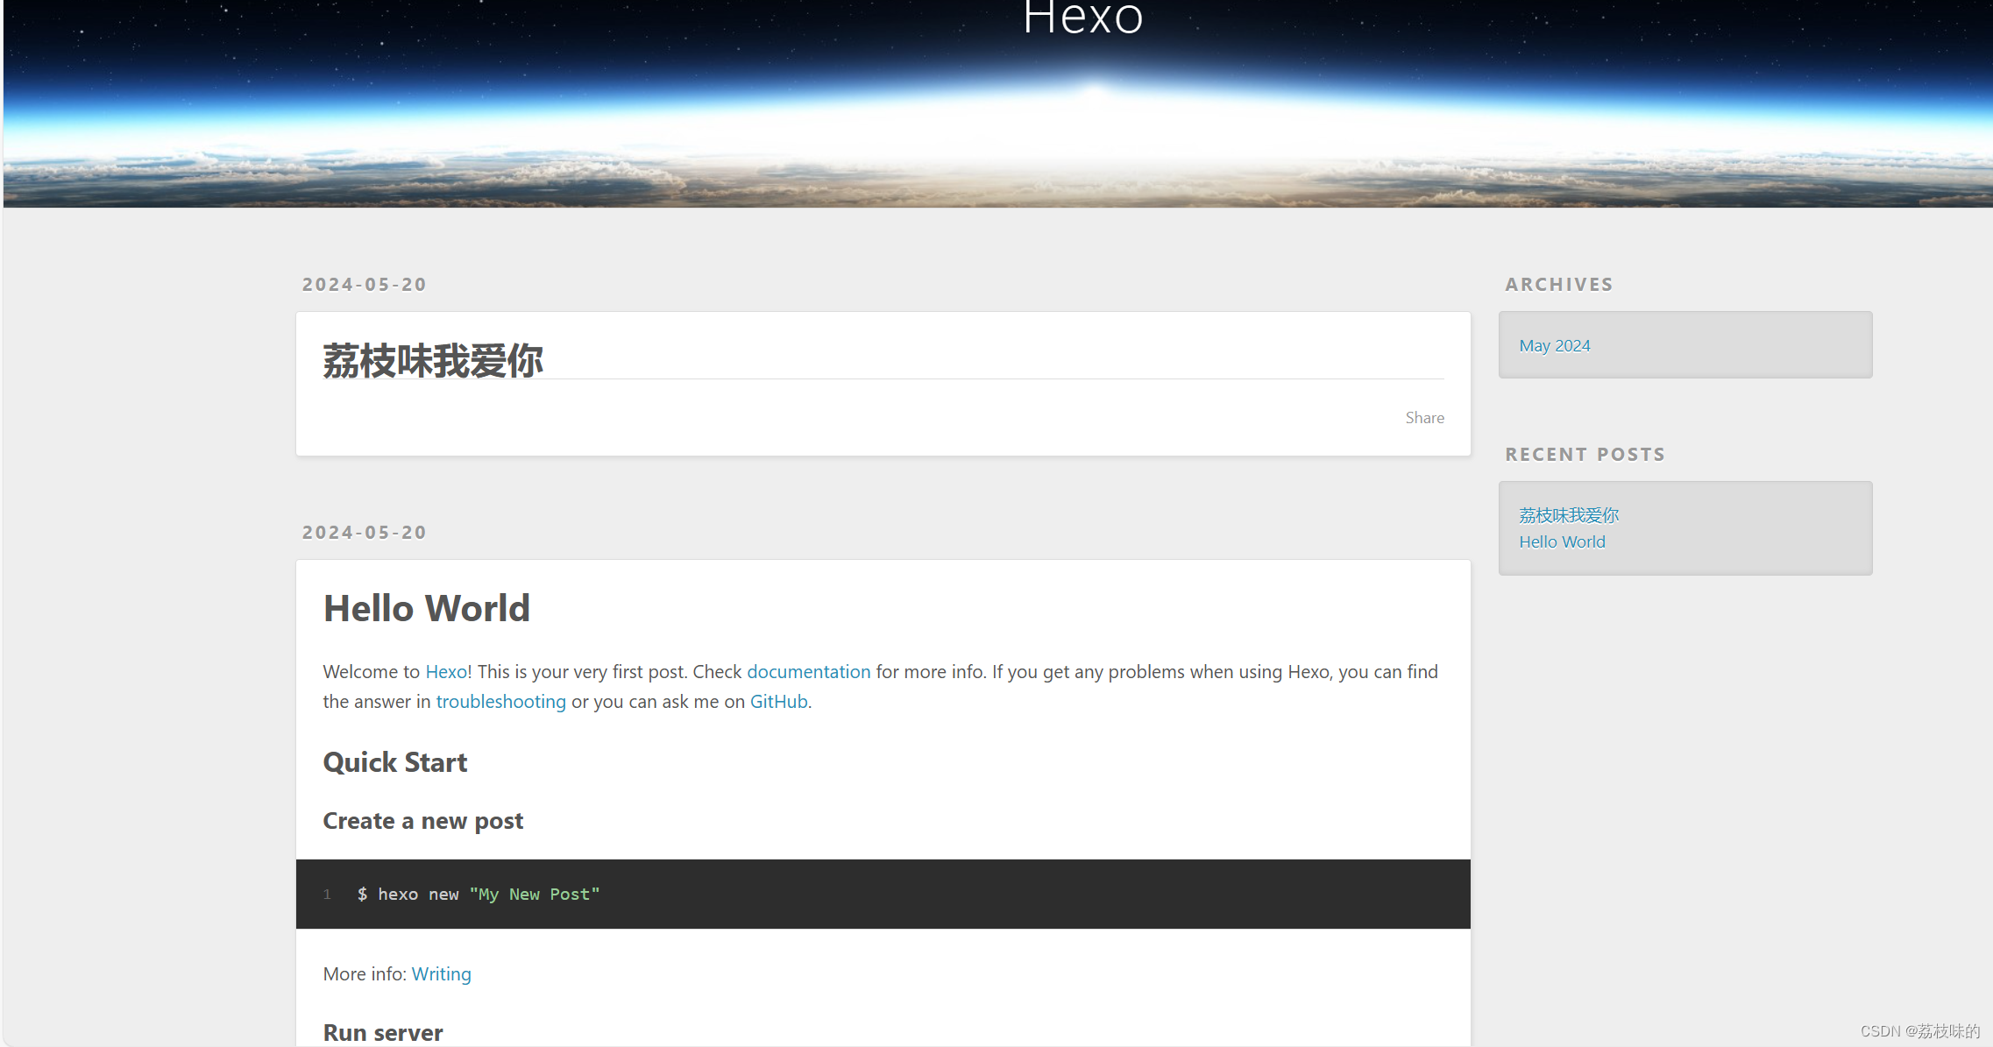
Task: Click the Create a new post heading
Action: (x=422, y=821)
